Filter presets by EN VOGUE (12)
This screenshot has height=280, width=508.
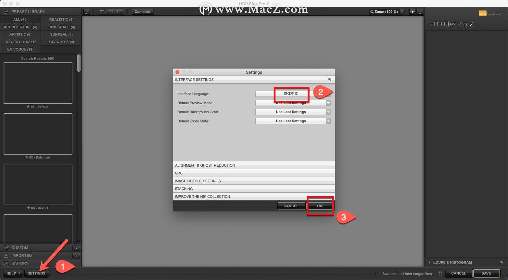20,49
